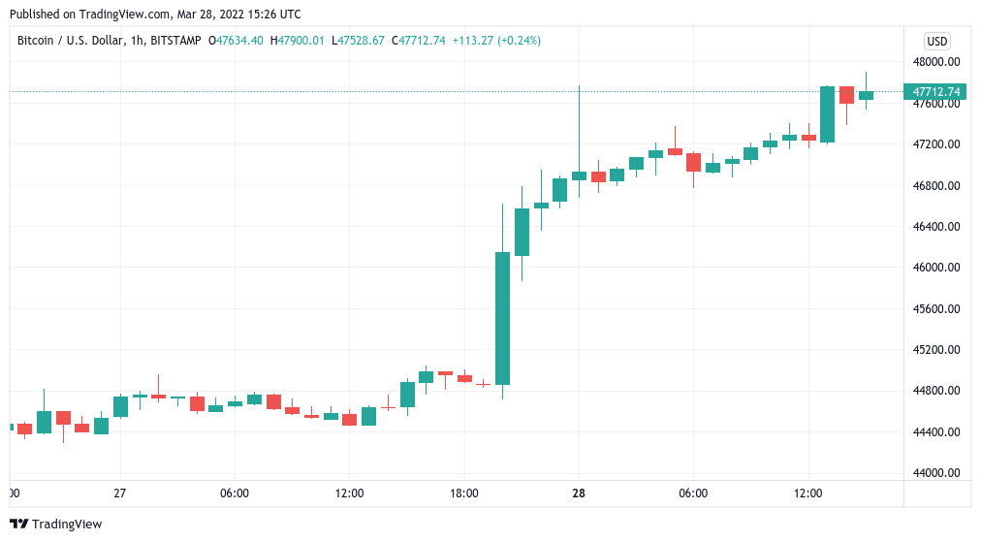Screen dimensions: 981x541
Task: Click the TradingView wordmark text at bottom left
Action: (67, 525)
